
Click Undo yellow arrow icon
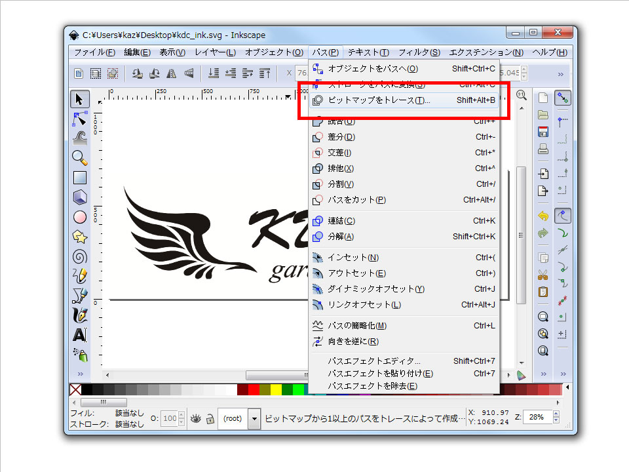[x=543, y=216]
